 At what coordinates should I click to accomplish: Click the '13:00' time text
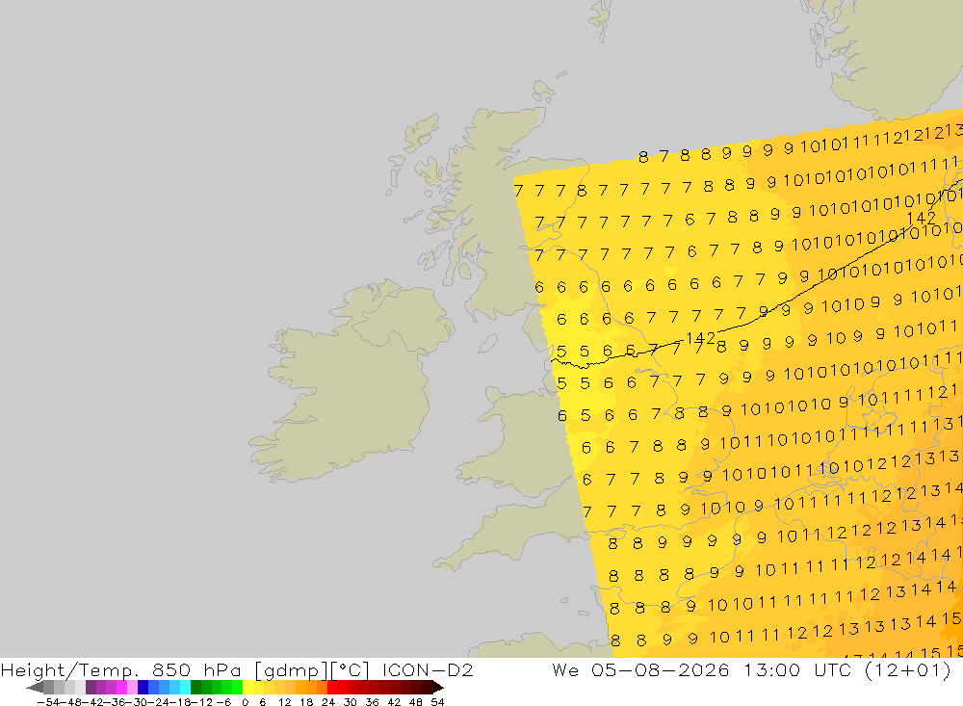(x=771, y=669)
